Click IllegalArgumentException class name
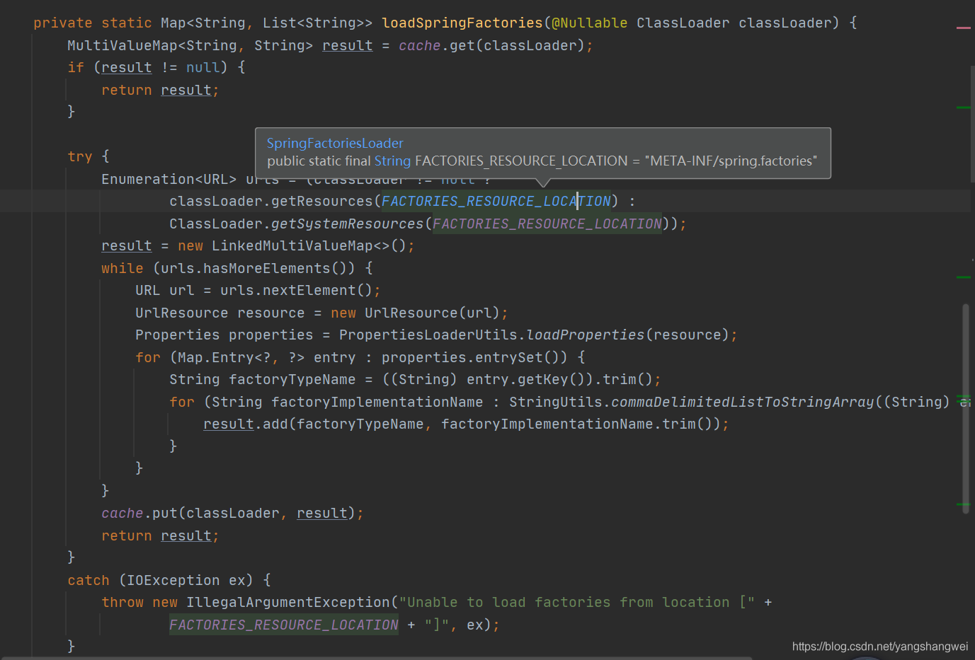The image size is (975, 660). [287, 603]
